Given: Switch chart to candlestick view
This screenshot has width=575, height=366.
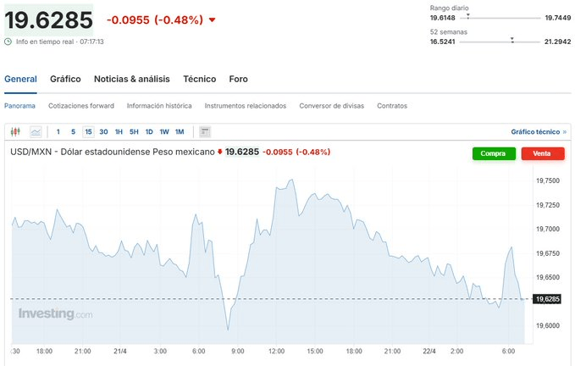Looking at the screenshot, I should click(14, 131).
